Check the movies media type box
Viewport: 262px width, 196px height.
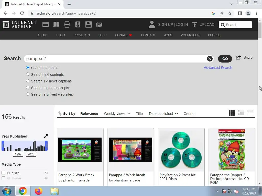(x=3, y=178)
